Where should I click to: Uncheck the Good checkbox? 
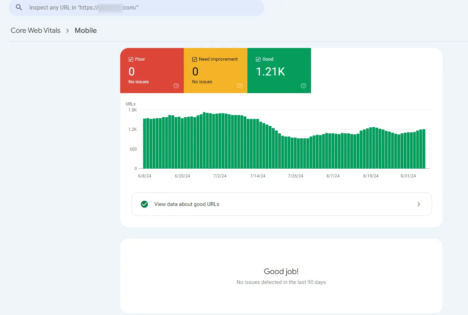258,59
